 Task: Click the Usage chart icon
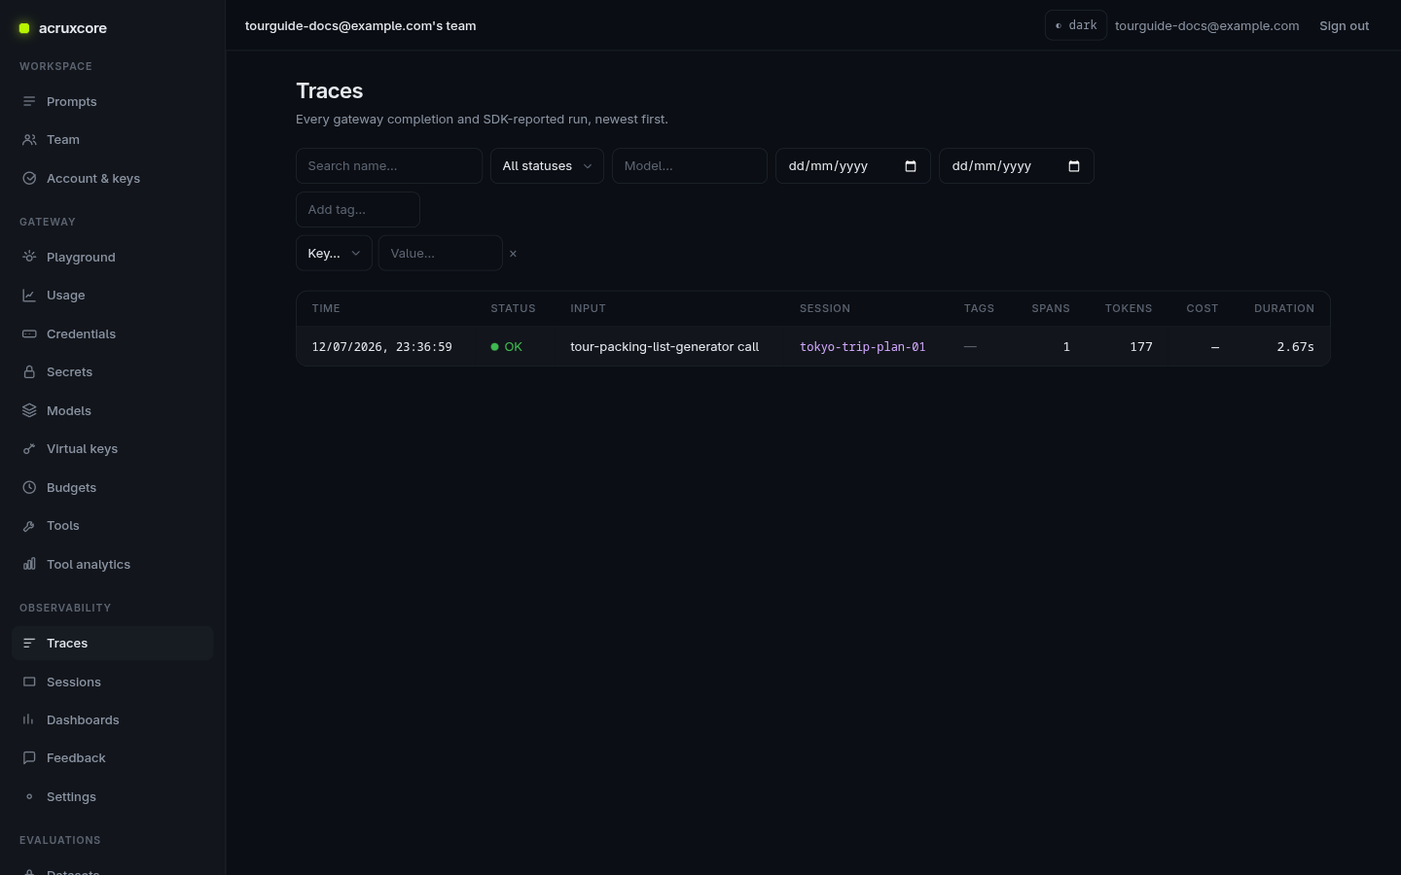pos(29,296)
